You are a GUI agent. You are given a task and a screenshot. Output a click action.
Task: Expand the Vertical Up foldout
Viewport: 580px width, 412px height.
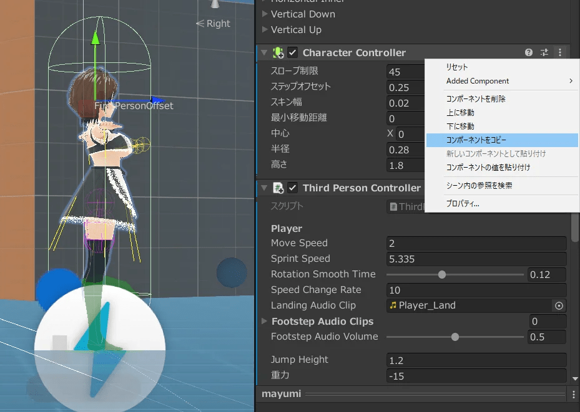(265, 30)
